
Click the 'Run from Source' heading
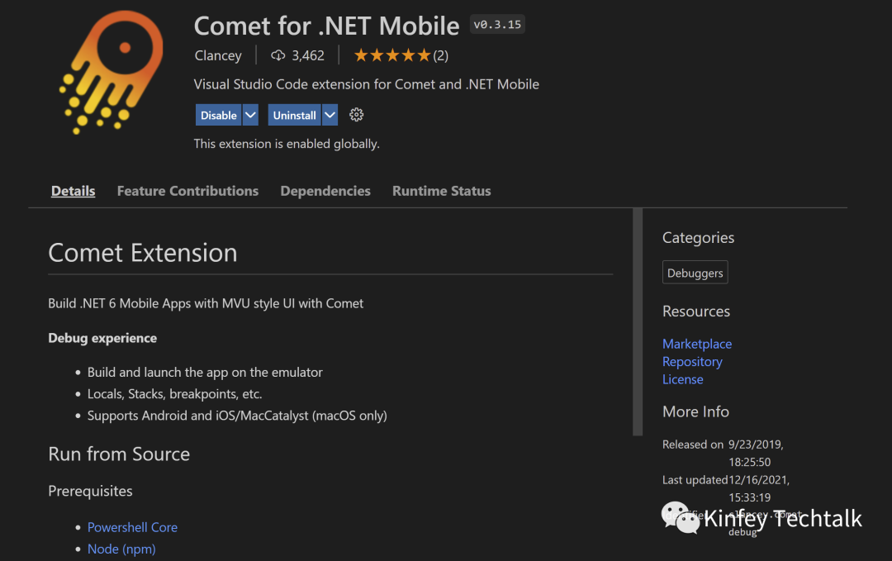(x=119, y=454)
